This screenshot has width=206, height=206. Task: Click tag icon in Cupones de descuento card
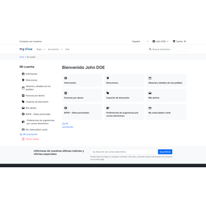108,93
